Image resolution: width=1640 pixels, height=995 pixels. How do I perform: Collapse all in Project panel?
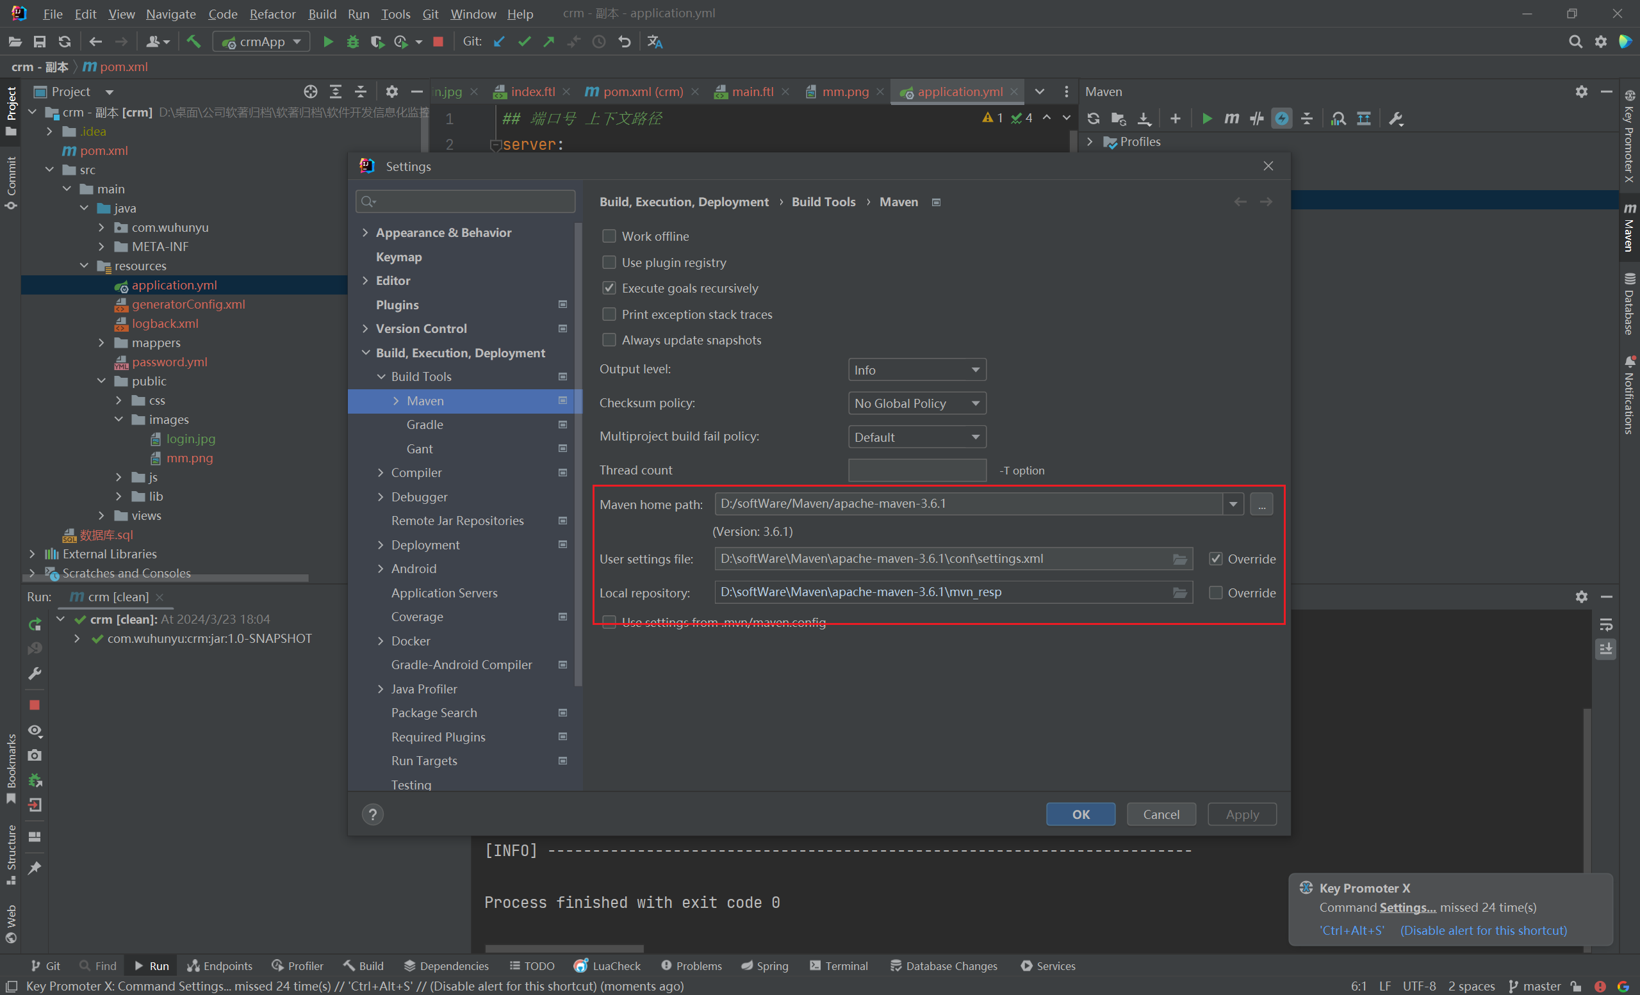(360, 92)
